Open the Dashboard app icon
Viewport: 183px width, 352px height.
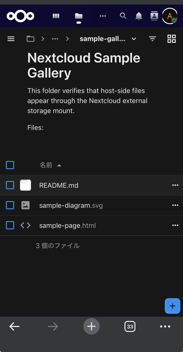[56, 16]
